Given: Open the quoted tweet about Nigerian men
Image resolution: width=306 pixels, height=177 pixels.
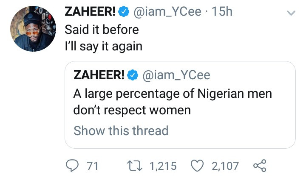Looking at the screenshot, I should [x=173, y=102].
